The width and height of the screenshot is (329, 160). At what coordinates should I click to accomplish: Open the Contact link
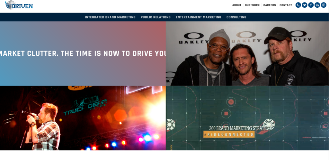coord(286,5)
